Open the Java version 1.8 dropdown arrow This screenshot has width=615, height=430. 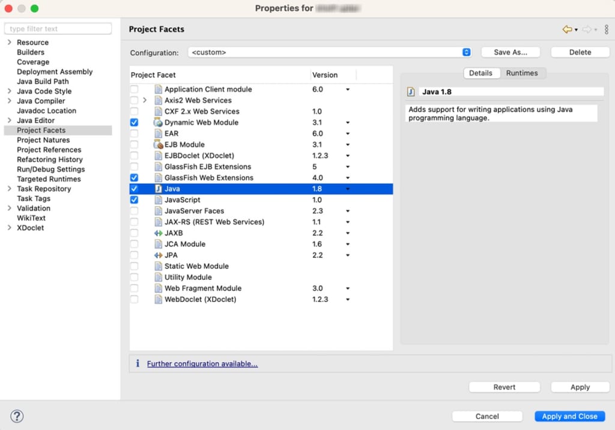348,189
